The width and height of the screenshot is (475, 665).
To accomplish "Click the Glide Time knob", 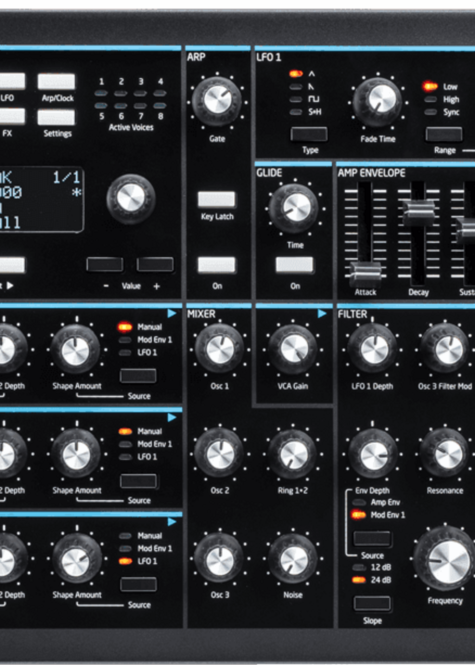I will [294, 208].
